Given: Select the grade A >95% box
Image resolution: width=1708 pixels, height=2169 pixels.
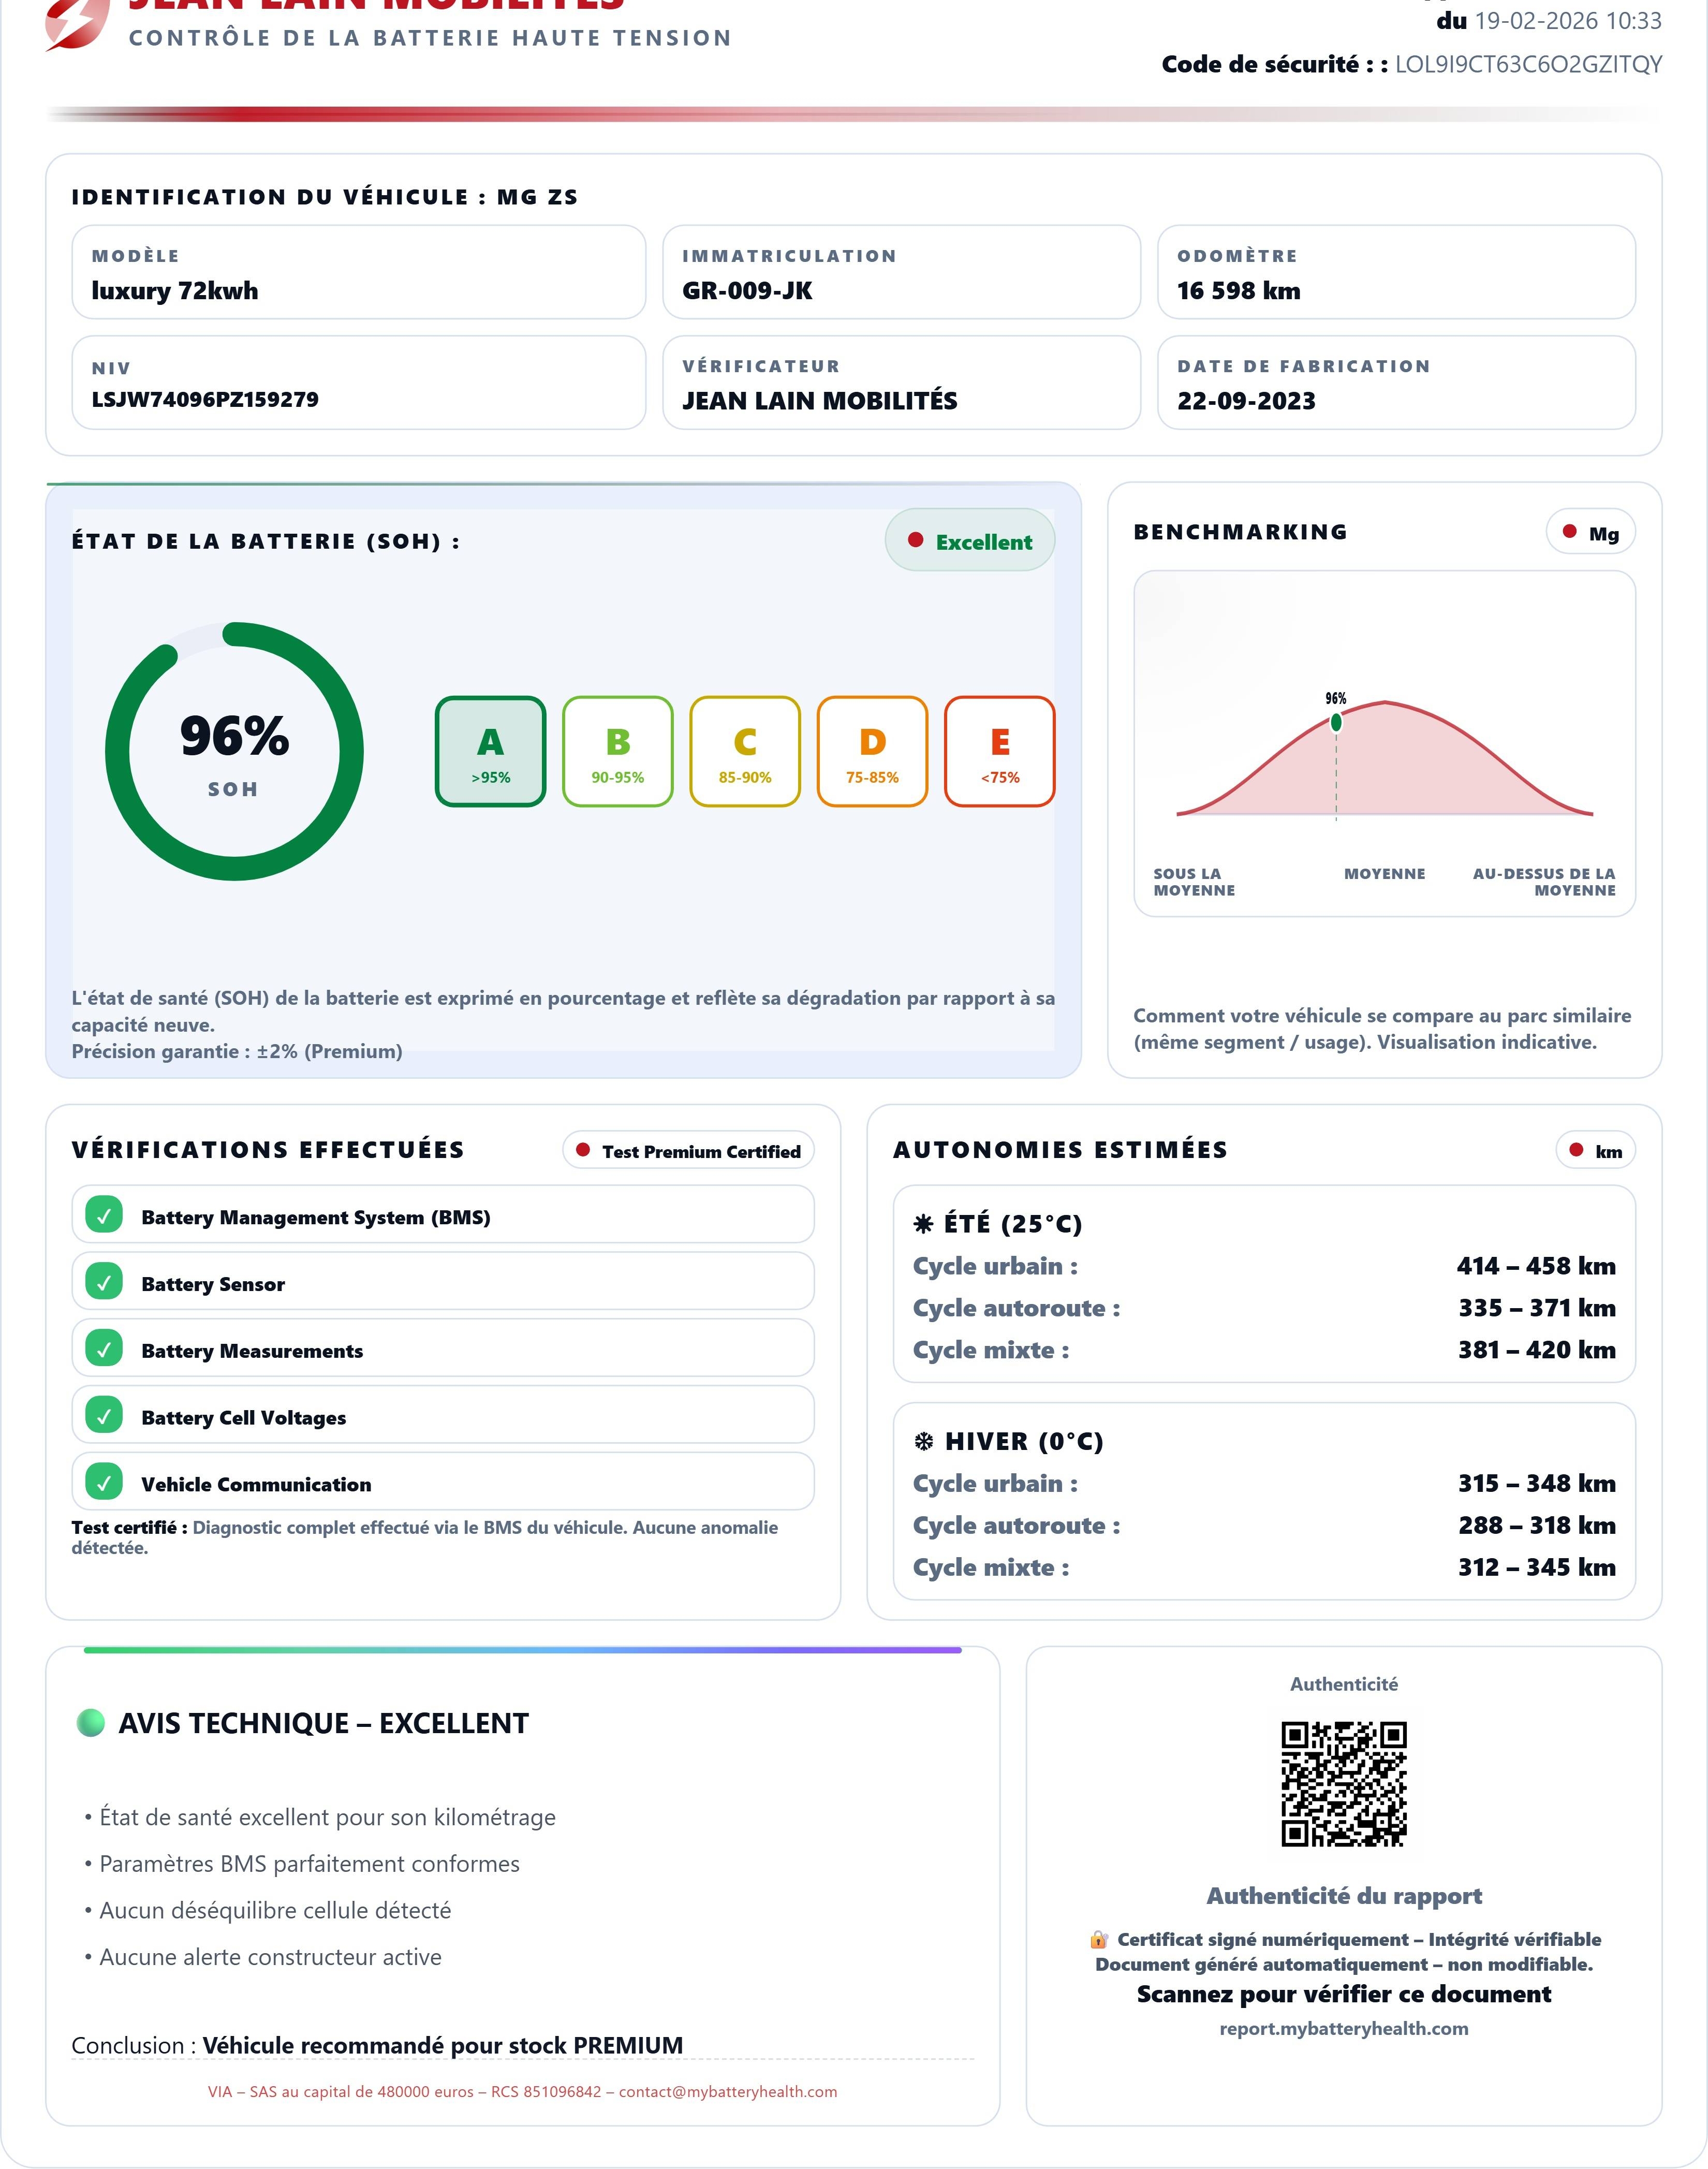Looking at the screenshot, I should tap(490, 752).
